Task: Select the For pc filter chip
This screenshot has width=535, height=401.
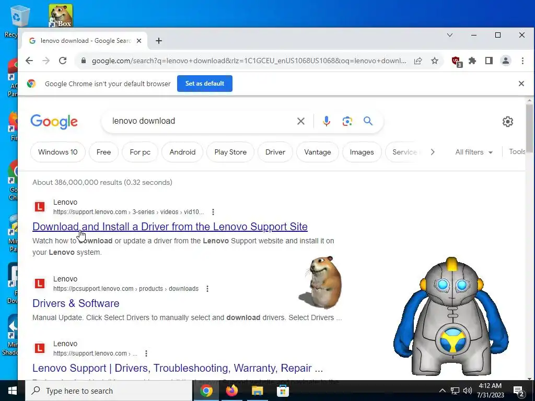Action: click(x=140, y=152)
